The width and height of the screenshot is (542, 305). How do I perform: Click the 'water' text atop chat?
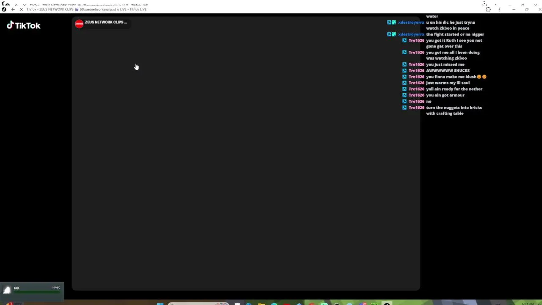[432, 17]
